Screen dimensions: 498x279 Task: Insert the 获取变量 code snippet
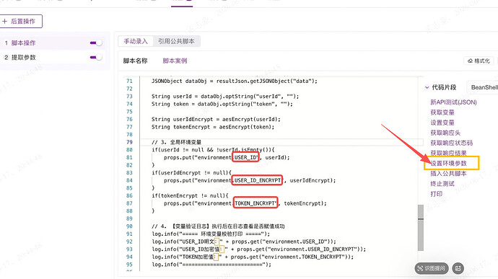(x=442, y=112)
